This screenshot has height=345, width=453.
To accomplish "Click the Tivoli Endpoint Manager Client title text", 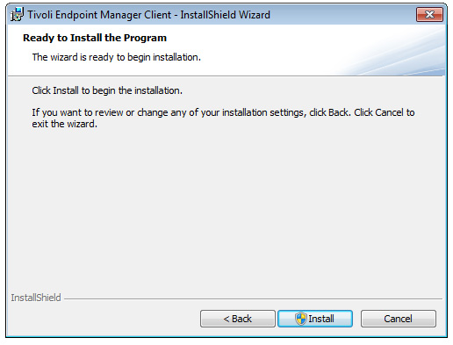I will (x=149, y=15).
